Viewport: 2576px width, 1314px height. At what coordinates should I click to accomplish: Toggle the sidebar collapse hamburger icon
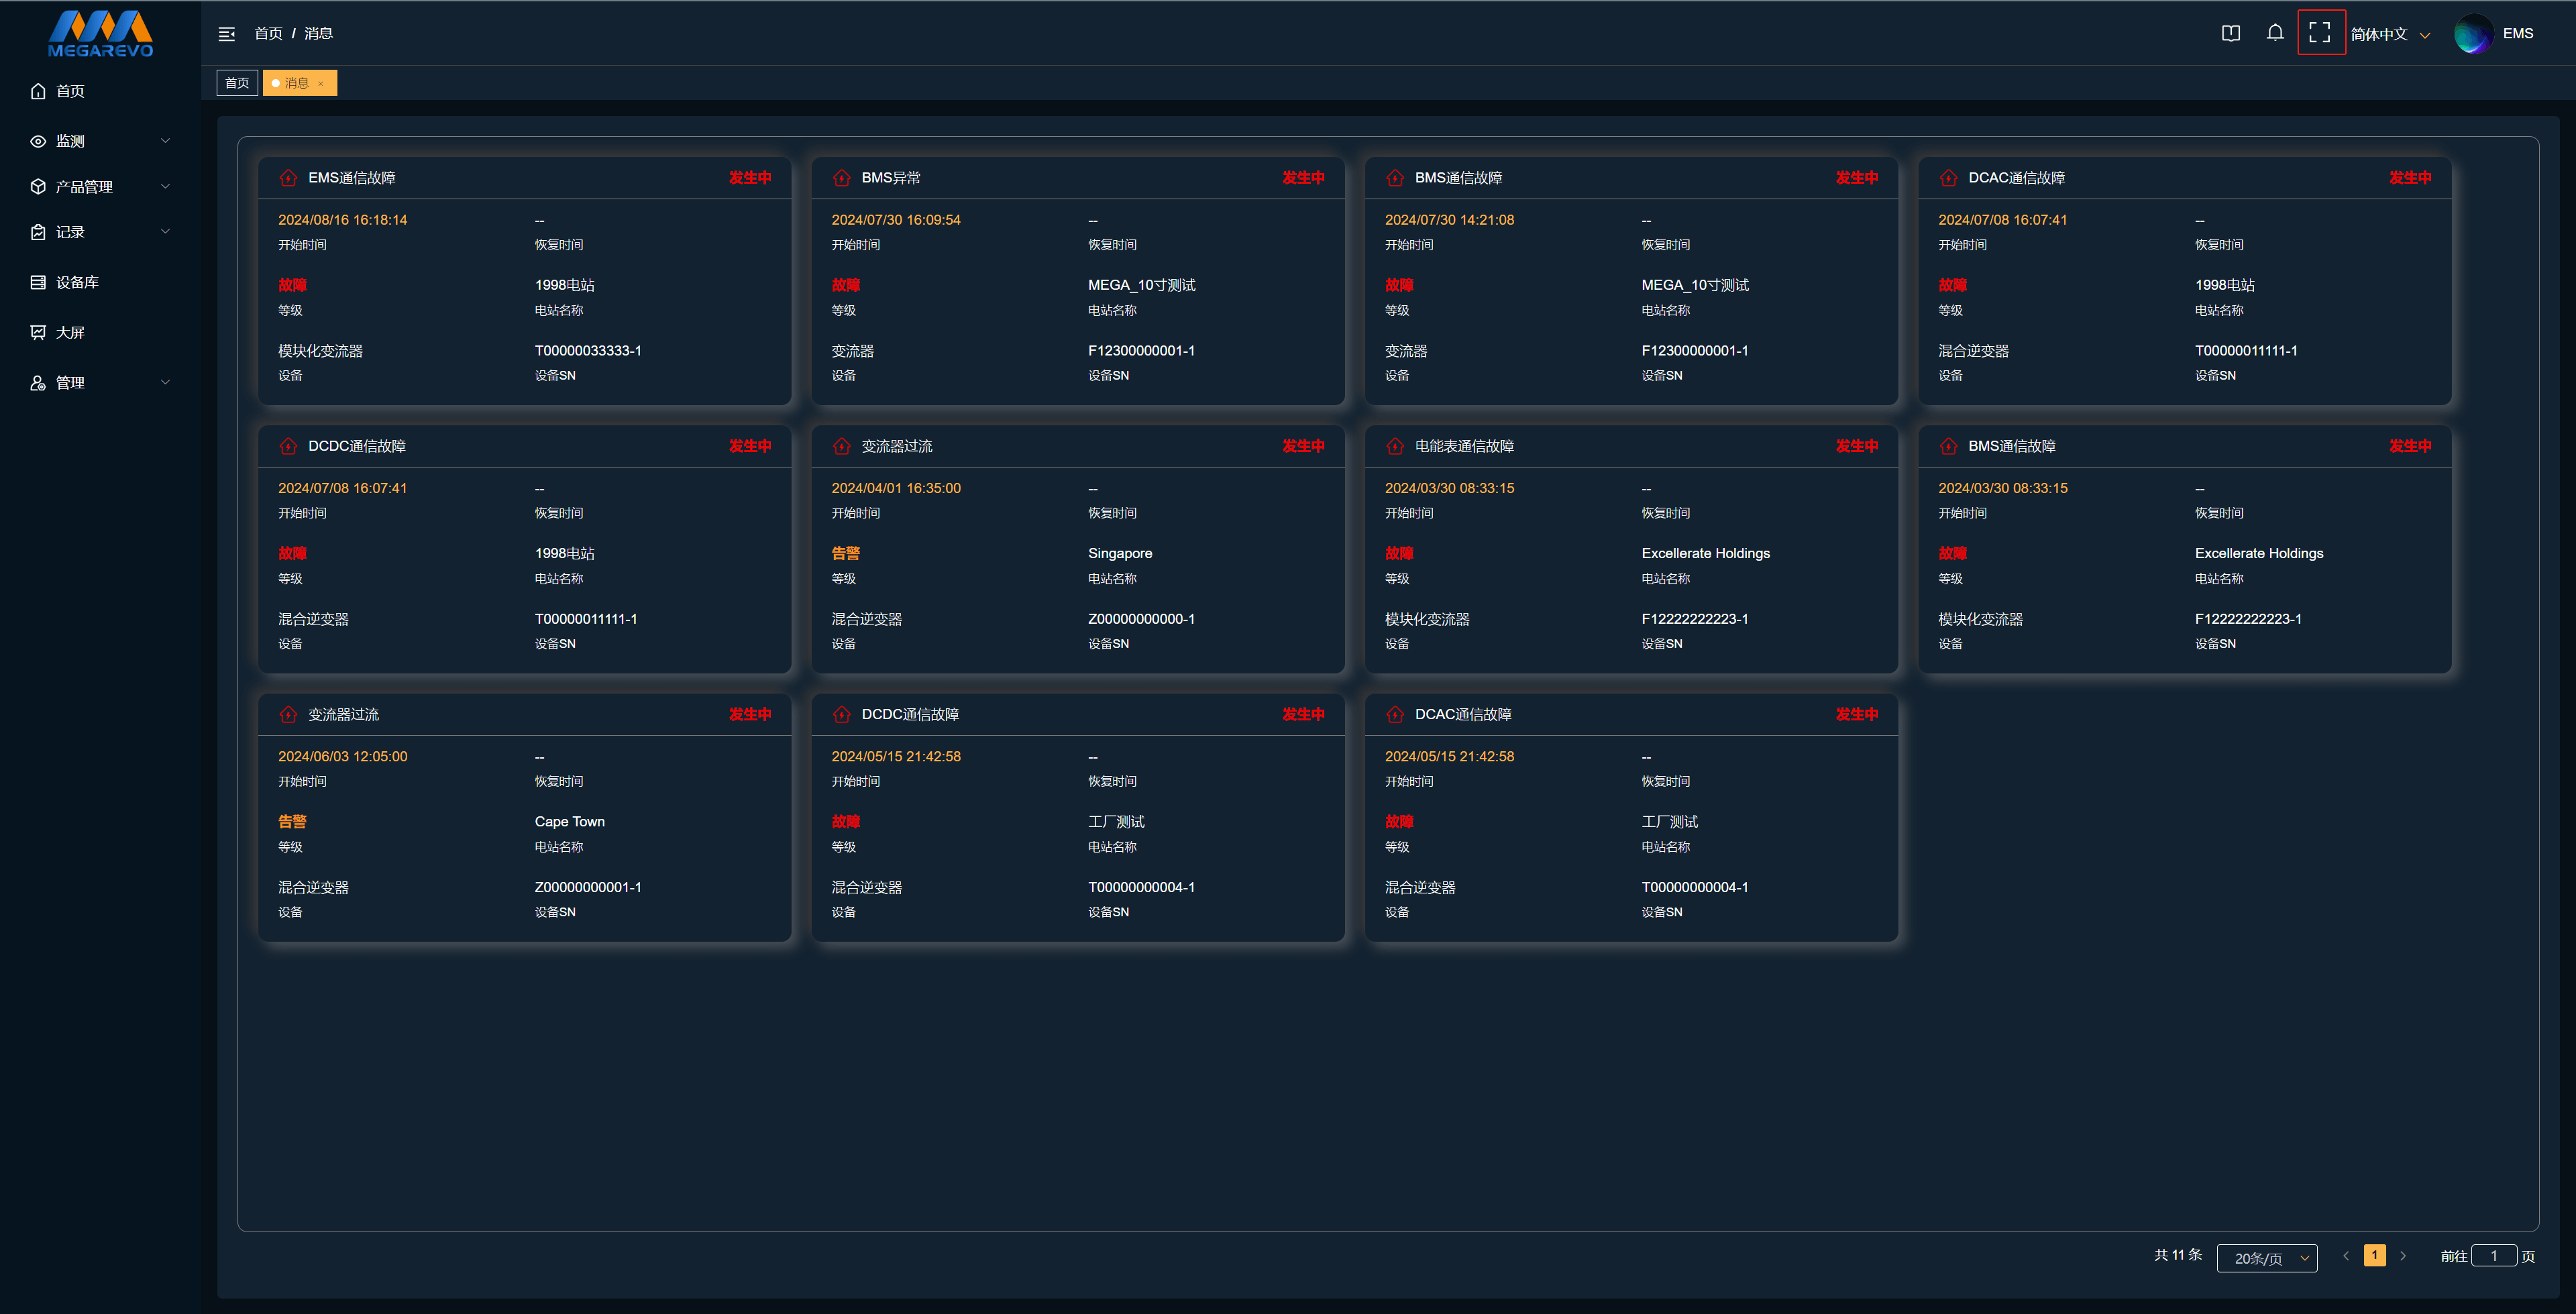(227, 34)
